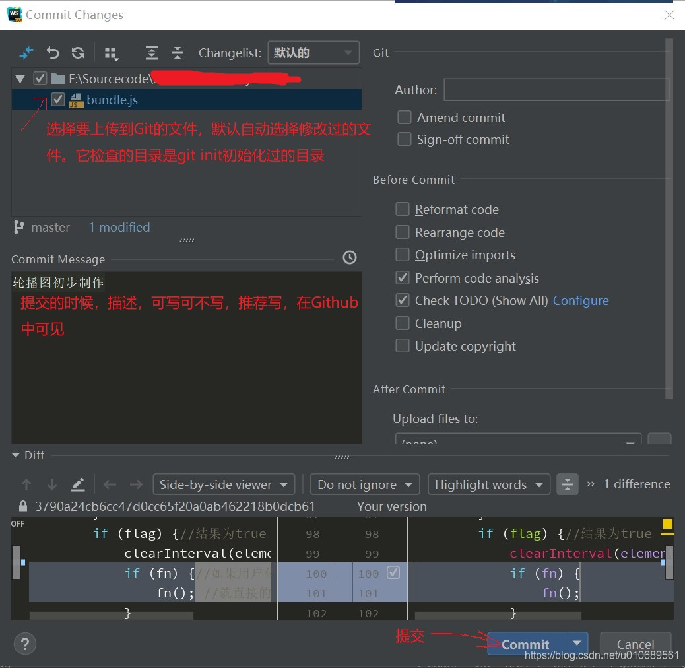Viewport: 685px width, 668px height.
Task: Open the Upload files to dropdown
Action: pos(518,440)
